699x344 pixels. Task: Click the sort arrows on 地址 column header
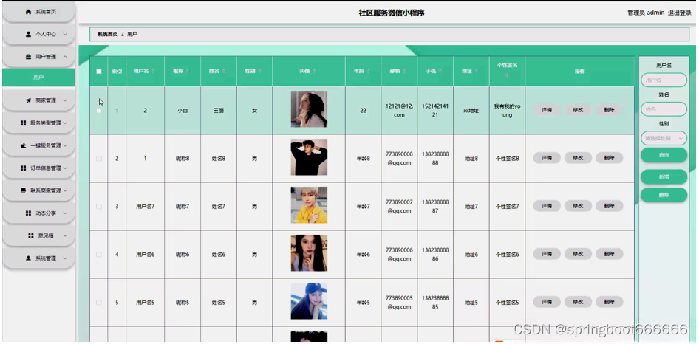point(477,72)
